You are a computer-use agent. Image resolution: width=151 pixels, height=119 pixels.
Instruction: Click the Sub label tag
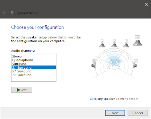137,37
